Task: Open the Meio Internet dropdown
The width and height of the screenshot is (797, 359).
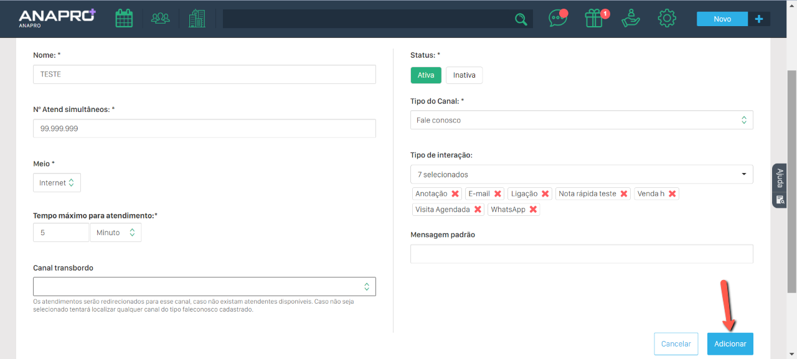Action: pos(57,183)
